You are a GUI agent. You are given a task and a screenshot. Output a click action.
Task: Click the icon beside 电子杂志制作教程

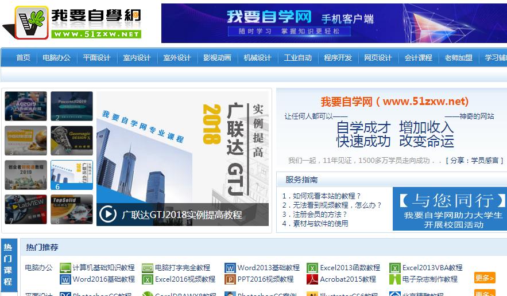(395, 279)
